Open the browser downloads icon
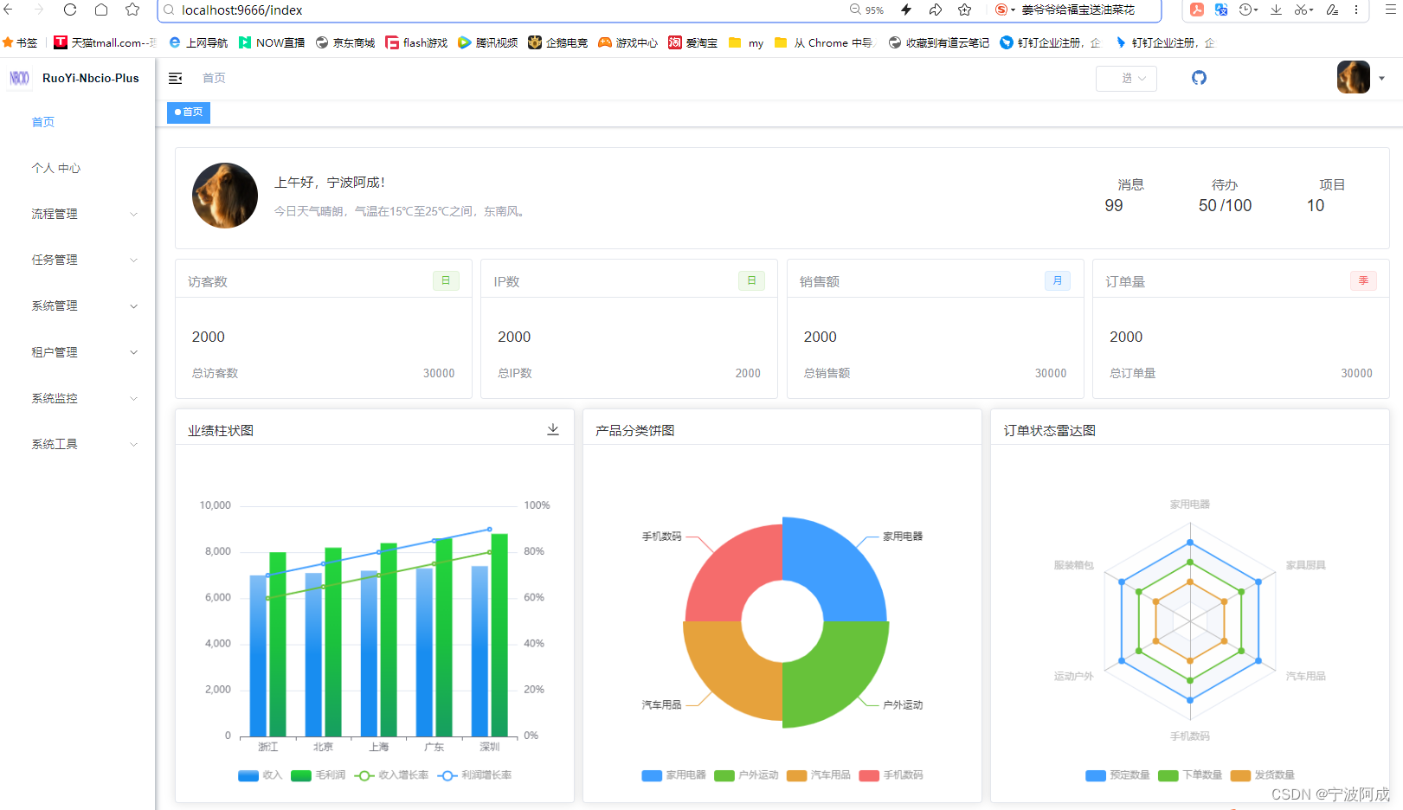The image size is (1403, 810). (x=1276, y=10)
